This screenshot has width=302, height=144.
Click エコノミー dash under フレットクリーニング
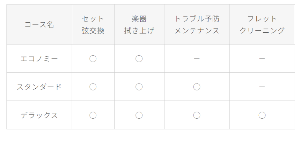[x=262, y=59]
